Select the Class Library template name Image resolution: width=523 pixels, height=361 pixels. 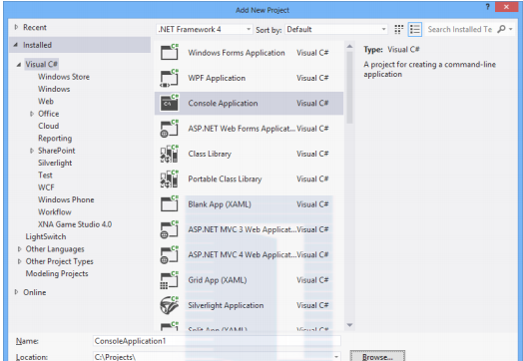pyautogui.click(x=210, y=154)
